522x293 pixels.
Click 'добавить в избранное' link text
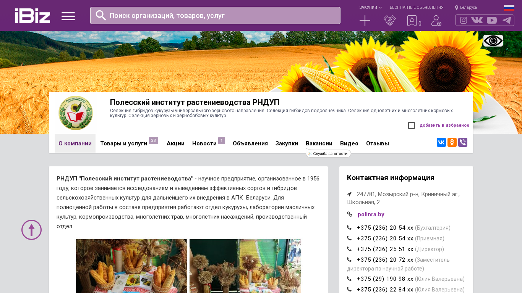[444, 126]
